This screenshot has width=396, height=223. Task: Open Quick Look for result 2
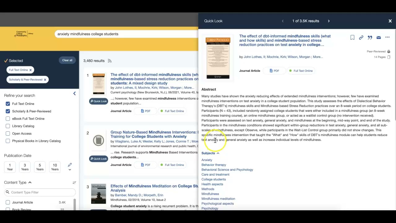(x=98, y=159)
